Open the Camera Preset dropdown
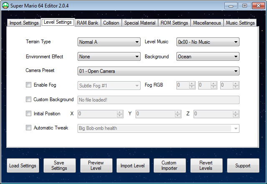 pos(158,71)
